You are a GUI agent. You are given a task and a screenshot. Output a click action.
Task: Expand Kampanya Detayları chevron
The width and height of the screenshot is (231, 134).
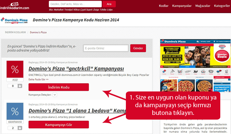coord(55,95)
